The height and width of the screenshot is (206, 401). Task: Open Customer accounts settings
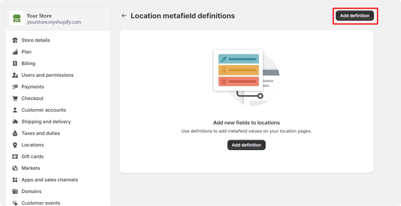[43, 110]
